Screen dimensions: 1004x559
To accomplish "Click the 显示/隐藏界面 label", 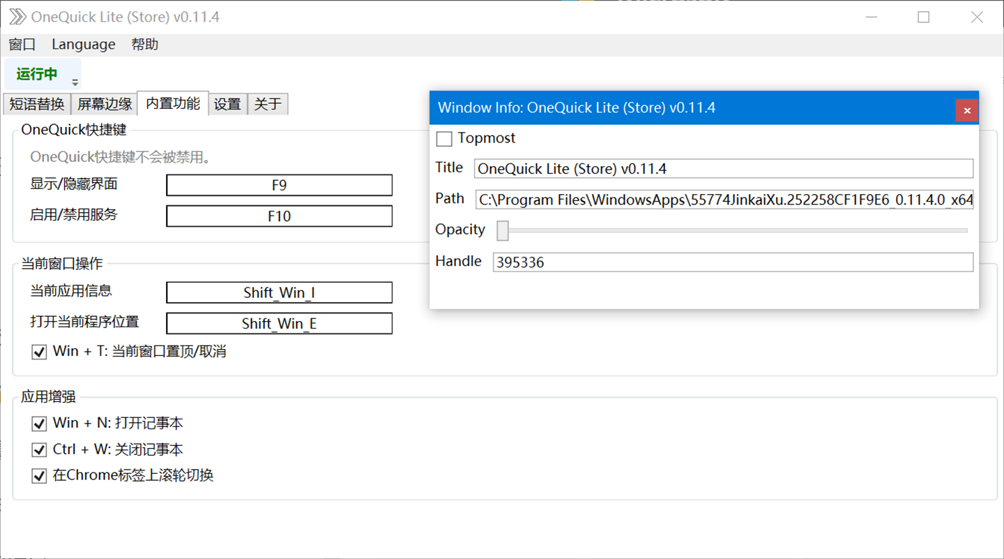I will (74, 184).
